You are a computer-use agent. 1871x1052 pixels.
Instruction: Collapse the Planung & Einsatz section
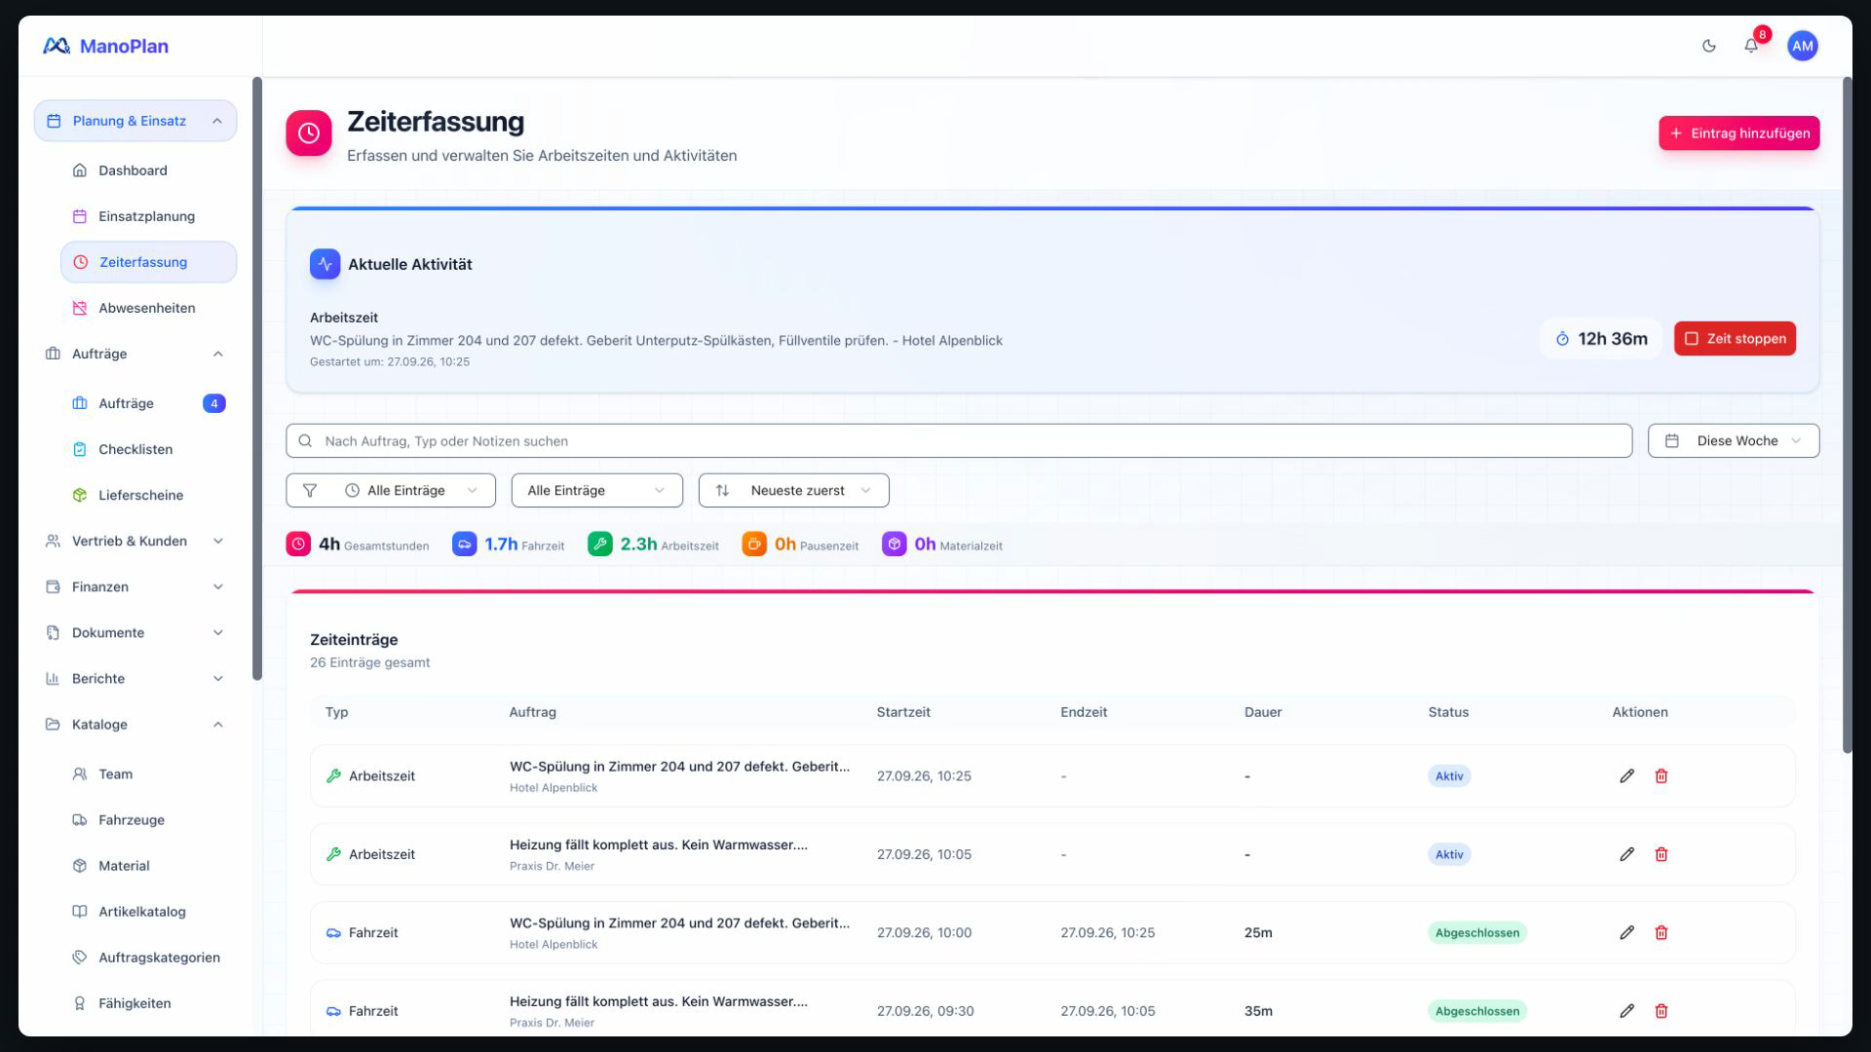point(135,121)
